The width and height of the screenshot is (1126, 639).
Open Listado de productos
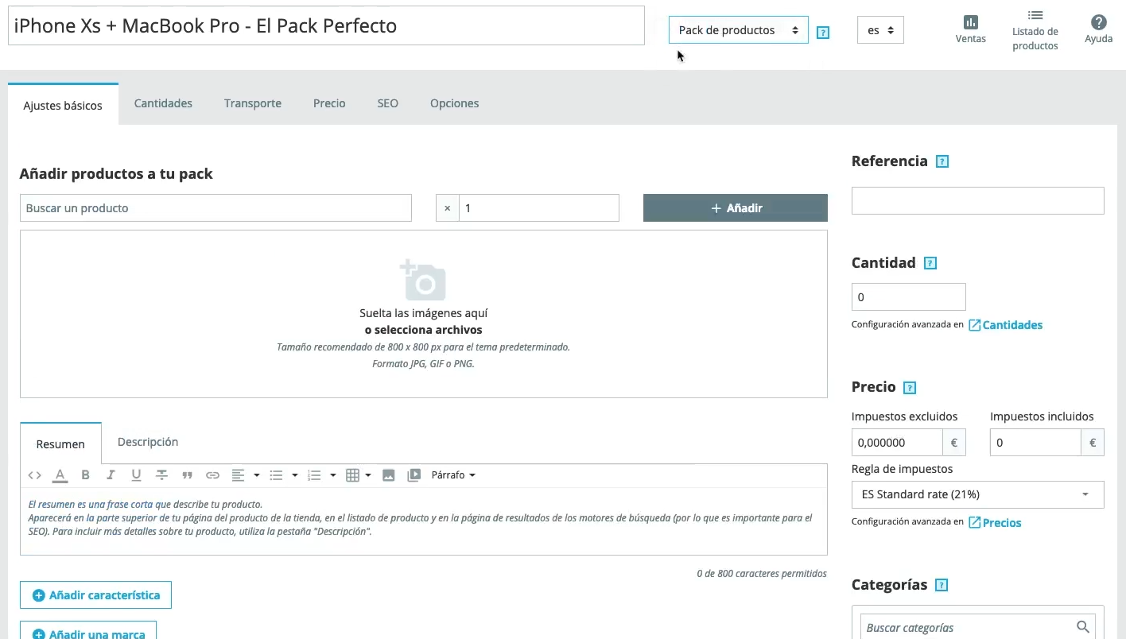1035,30
